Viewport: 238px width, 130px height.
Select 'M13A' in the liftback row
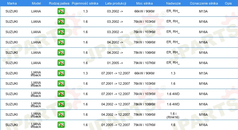click(203, 73)
